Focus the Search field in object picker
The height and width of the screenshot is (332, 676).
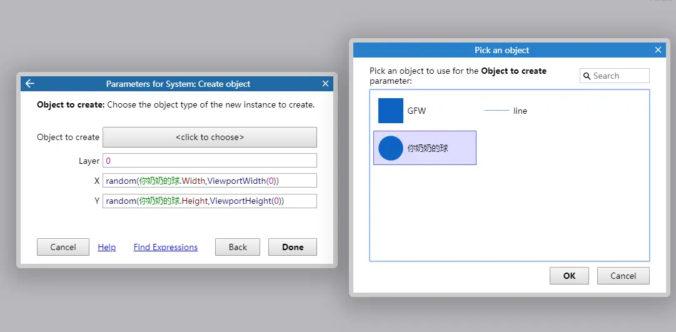(x=614, y=76)
